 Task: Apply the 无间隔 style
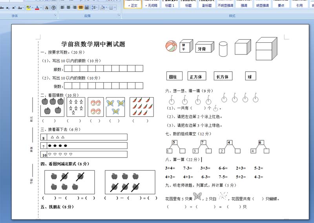click(x=151, y=4)
